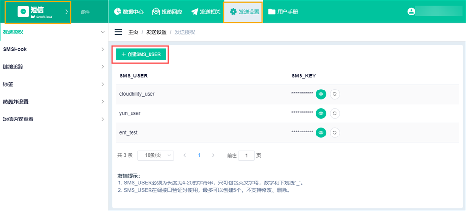This screenshot has width=466, height=211.
Task: Click the 前往 page number input
Action: (x=247, y=155)
